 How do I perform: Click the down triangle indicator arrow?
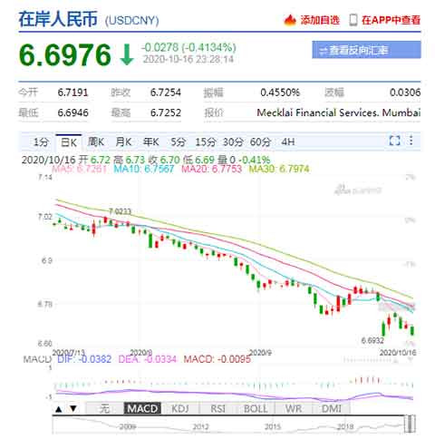[x=73, y=409]
